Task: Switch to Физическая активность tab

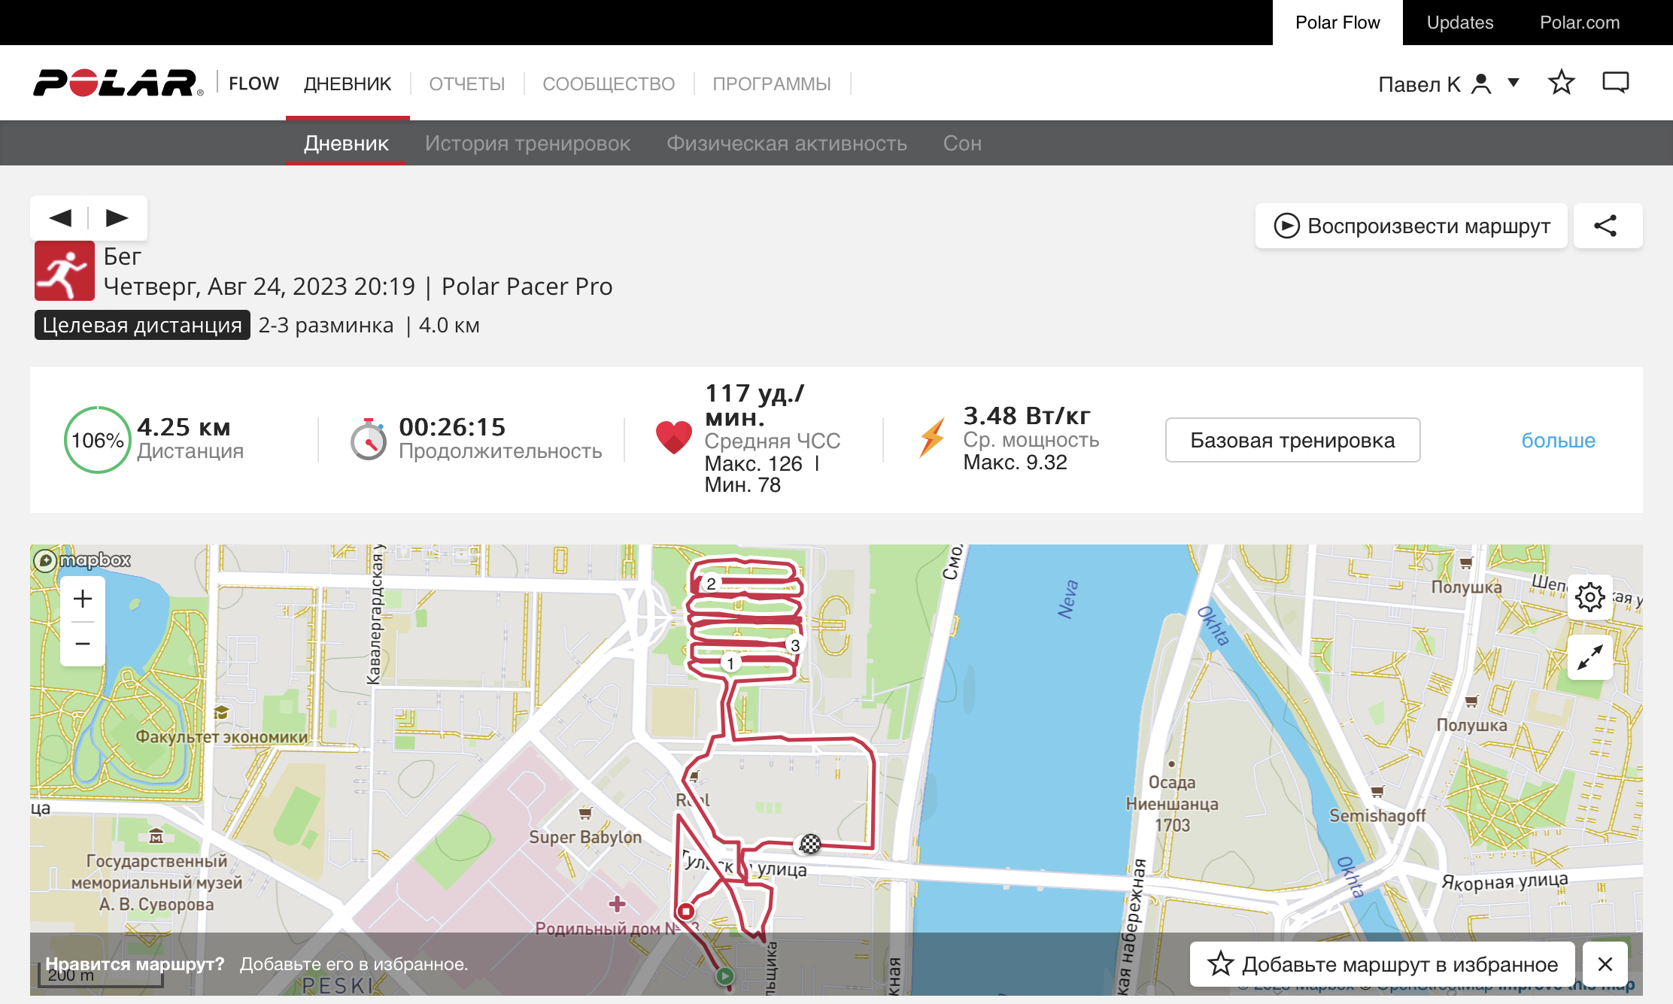Action: coord(787,143)
